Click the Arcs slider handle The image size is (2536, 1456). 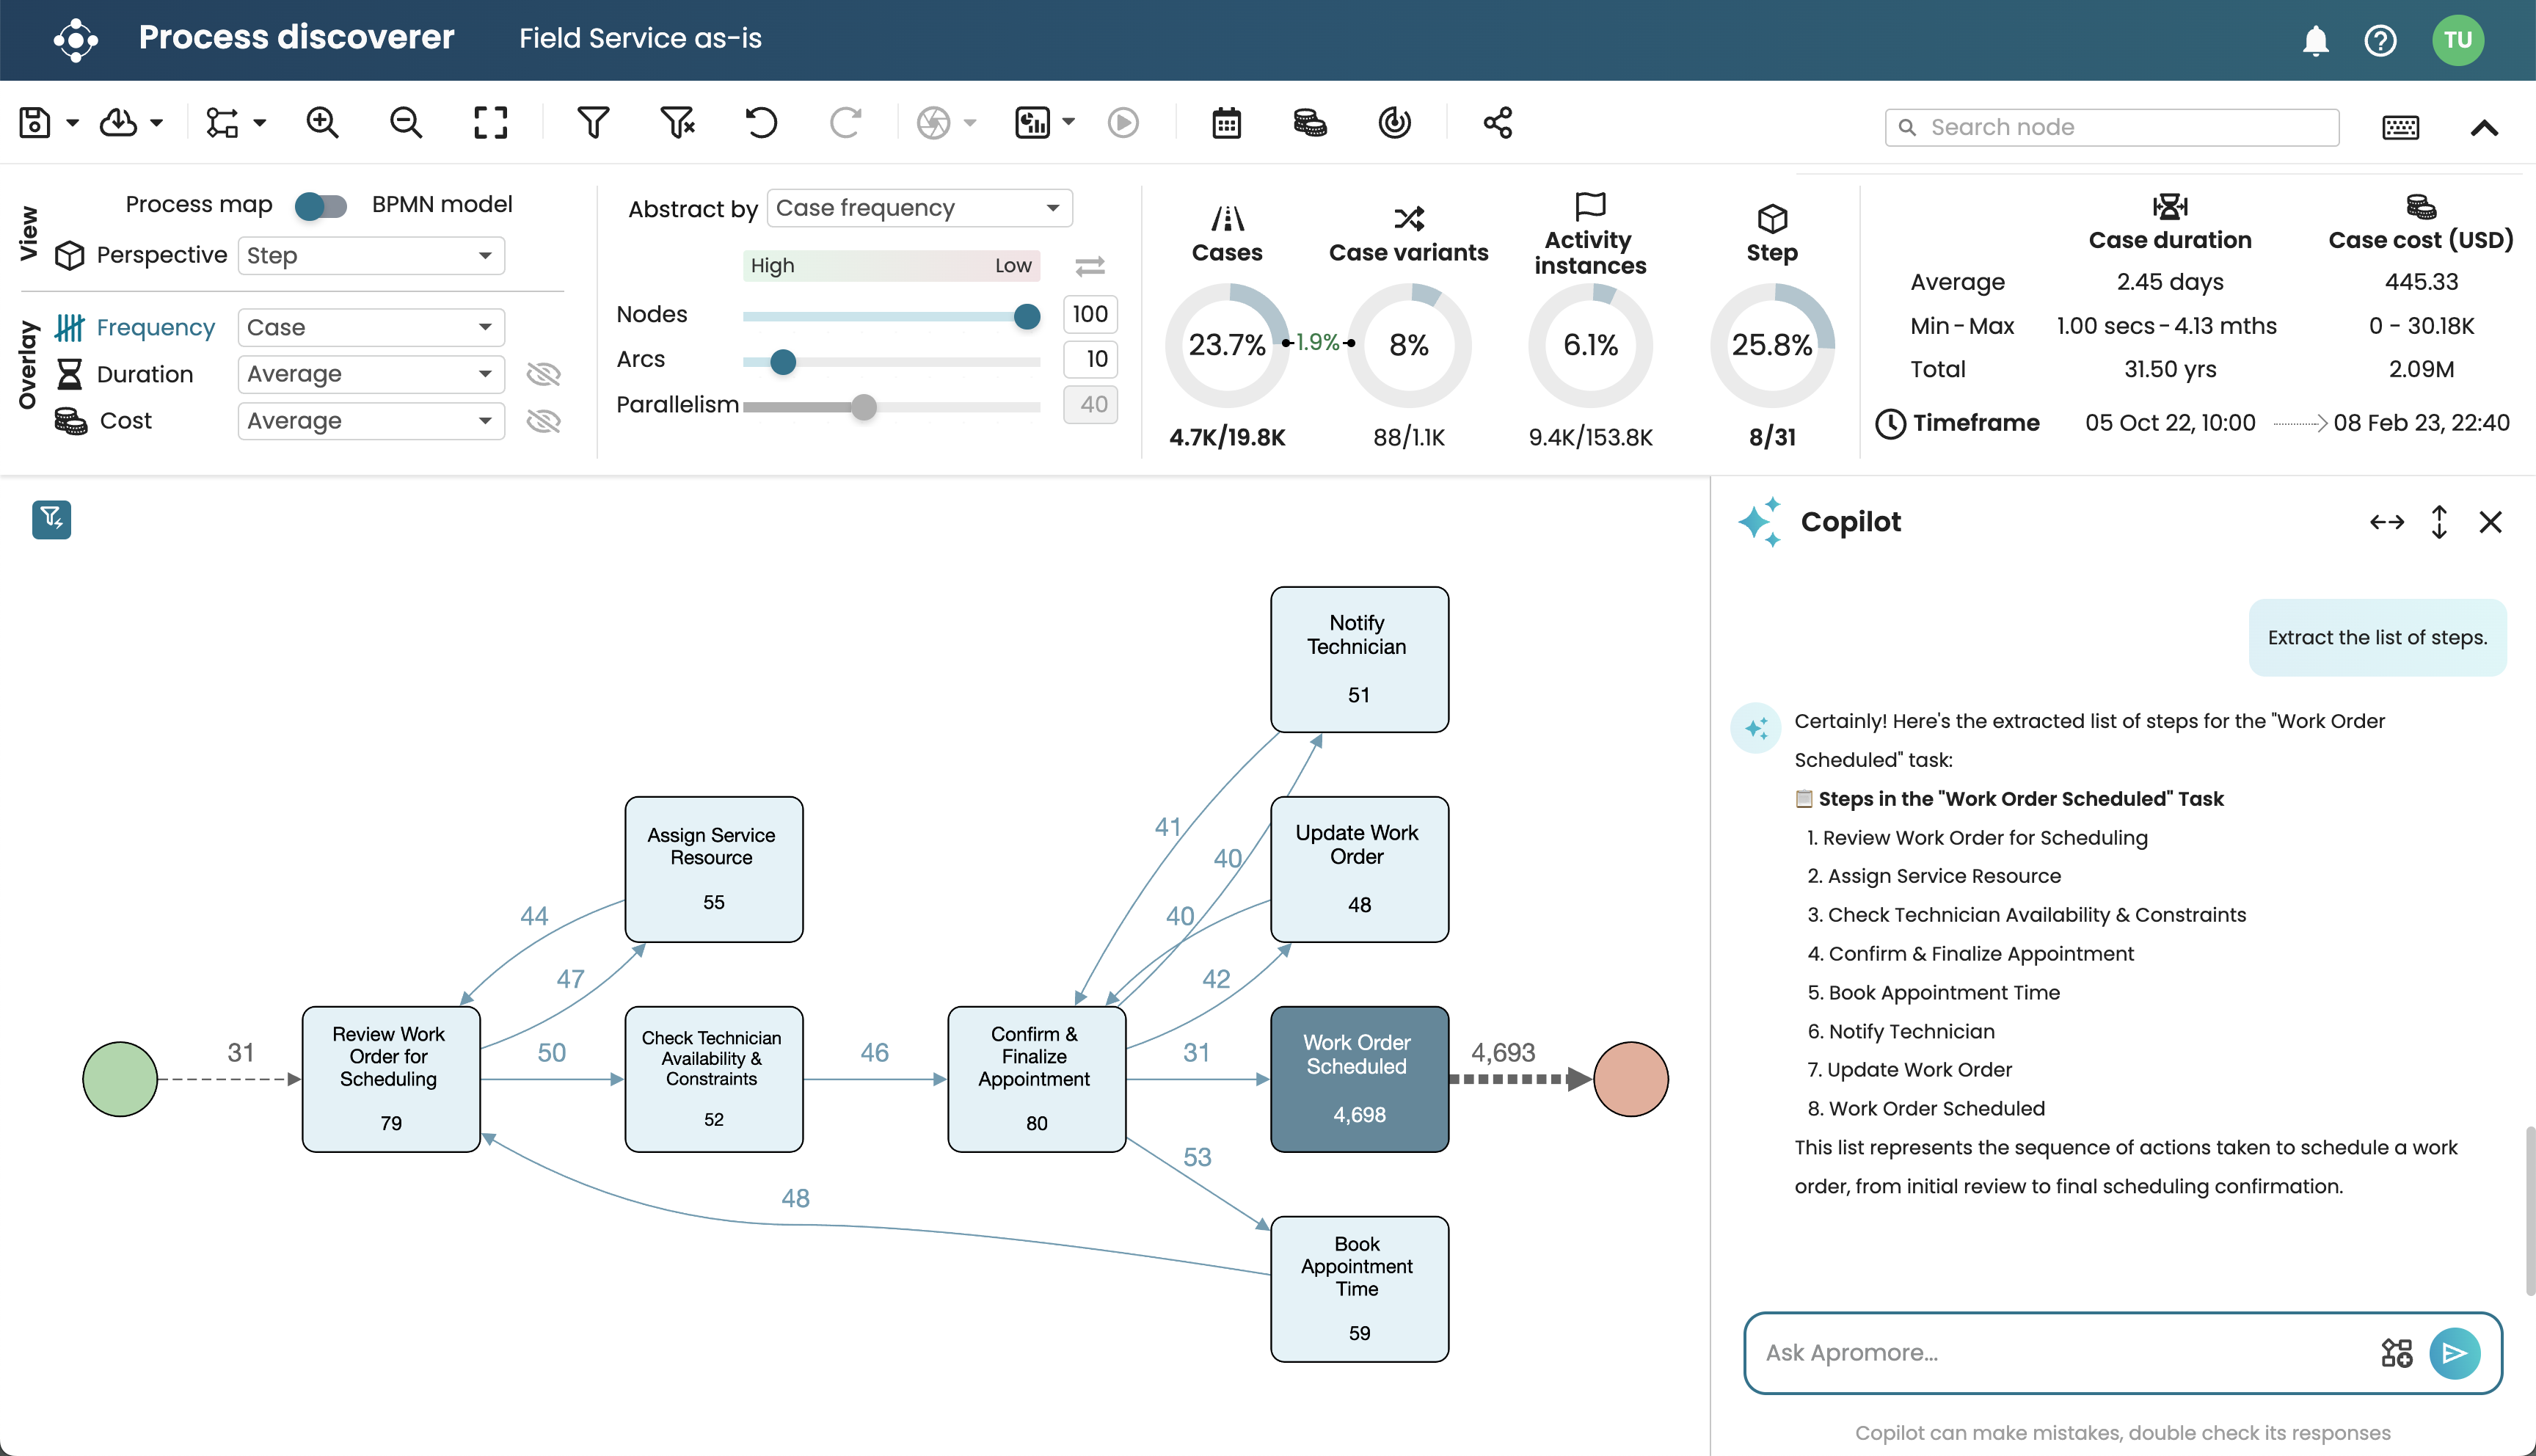tap(783, 362)
